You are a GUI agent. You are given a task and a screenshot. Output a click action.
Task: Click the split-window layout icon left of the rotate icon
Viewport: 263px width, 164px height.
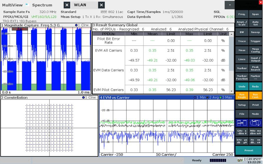[x=242, y=123]
